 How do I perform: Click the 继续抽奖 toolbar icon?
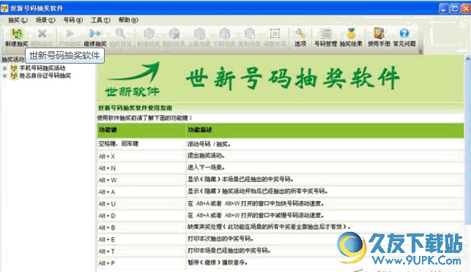(x=95, y=34)
